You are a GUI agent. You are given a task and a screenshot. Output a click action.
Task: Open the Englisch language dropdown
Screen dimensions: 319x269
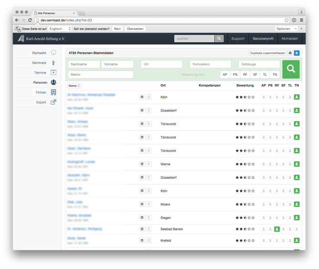coord(60,29)
